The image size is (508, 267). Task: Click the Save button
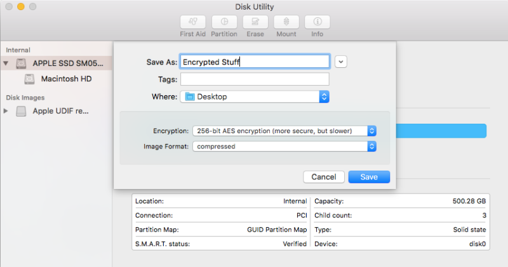click(x=369, y=177)
